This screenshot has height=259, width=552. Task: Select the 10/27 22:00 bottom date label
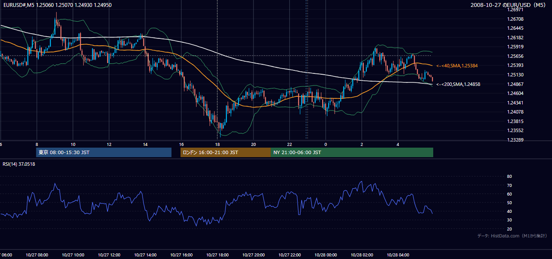(289, 255)
